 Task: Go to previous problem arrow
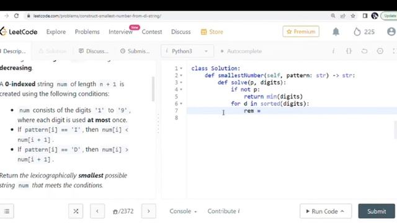(x=97, y=211)
